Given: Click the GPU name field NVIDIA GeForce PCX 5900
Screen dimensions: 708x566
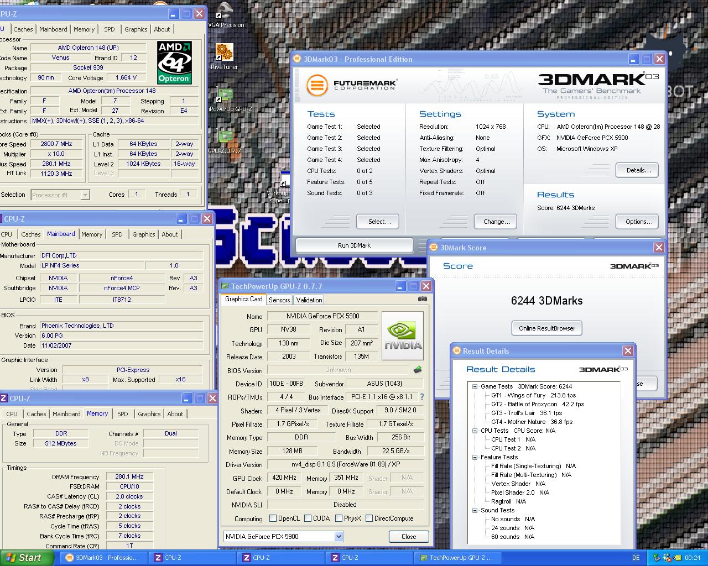Looking at the screenshot, I should pyautogui.click(x=322, y=316).
